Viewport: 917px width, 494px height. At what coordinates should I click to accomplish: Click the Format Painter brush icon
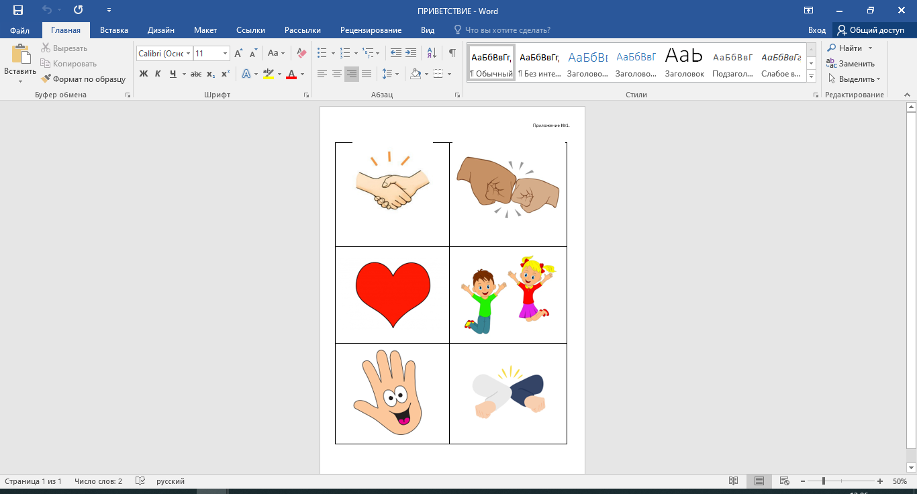click(46, 79)
